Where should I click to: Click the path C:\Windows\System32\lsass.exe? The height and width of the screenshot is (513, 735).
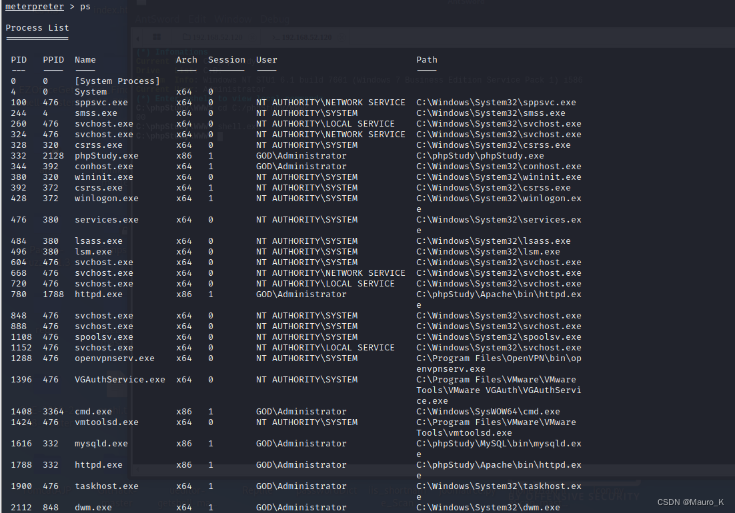[494, 241]
